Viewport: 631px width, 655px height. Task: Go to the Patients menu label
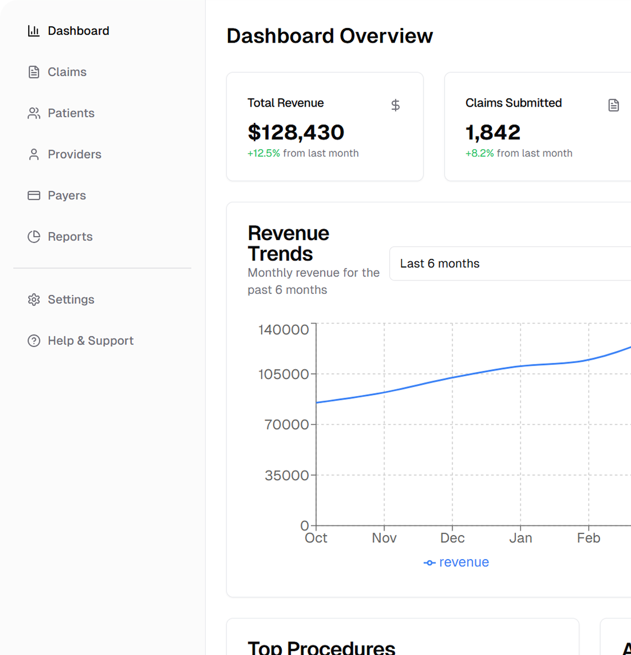[71, 113]
